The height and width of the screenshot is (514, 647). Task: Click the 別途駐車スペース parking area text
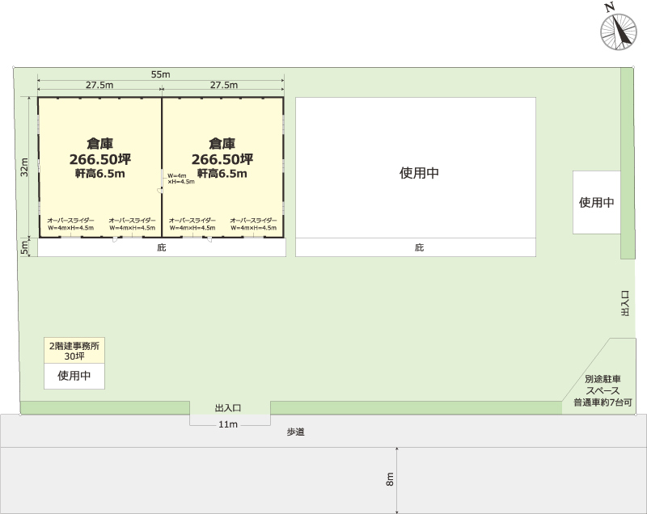[603, 390]
